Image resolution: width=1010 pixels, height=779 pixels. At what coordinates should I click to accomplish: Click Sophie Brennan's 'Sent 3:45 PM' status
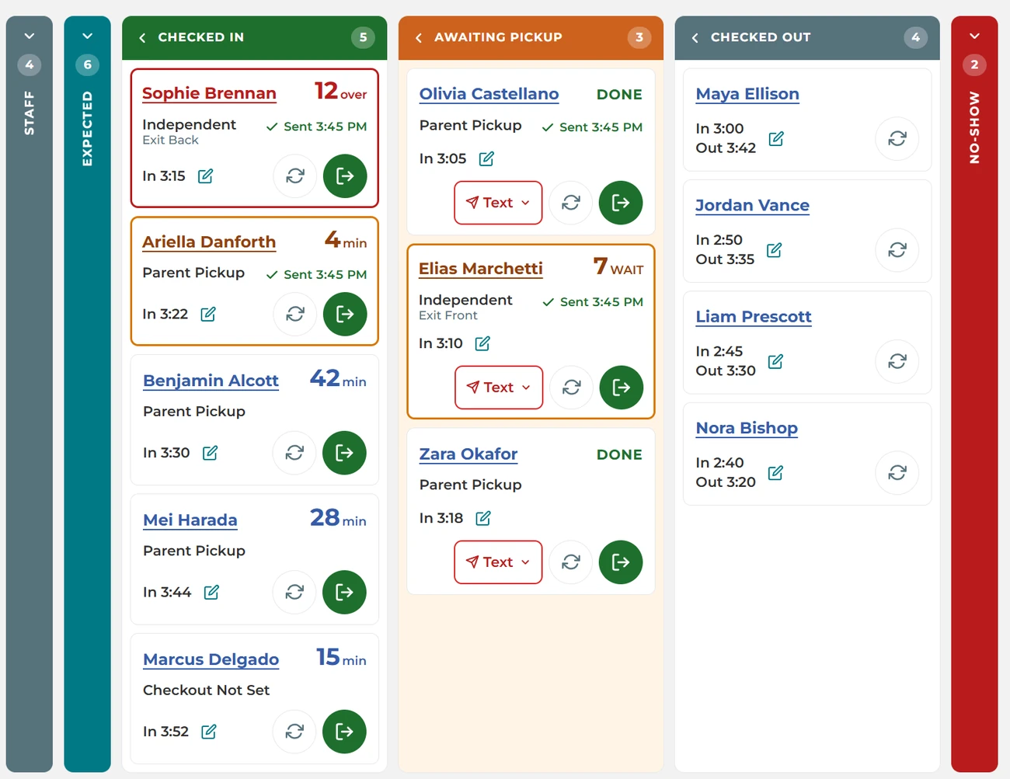316,127
